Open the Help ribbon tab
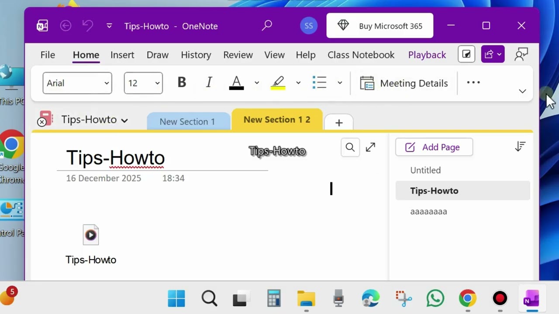Image resolution: width=559 pixels, height=314 pixels. pyautogui.click(x=306, y=55)
